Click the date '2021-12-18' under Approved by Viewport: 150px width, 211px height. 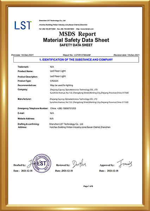113,171
